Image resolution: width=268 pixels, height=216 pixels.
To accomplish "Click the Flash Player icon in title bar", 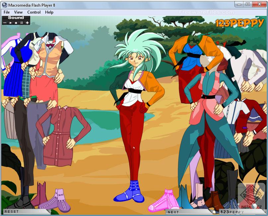I will pos(5,4).
